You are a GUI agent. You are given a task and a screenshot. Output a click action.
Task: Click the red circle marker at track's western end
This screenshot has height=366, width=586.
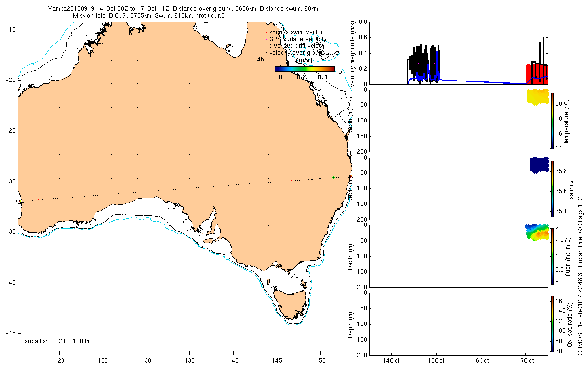(19, 201)
